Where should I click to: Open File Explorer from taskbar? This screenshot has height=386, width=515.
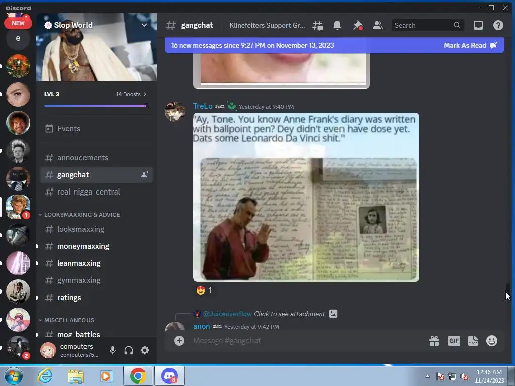pos(76,376)
